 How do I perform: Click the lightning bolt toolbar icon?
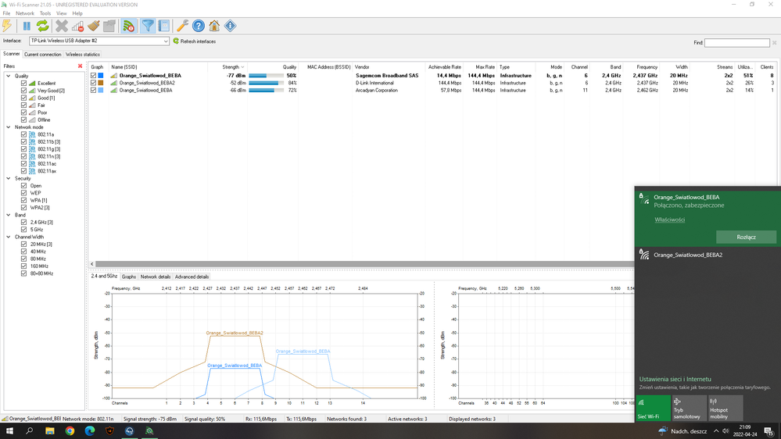[x=7, y=27]
